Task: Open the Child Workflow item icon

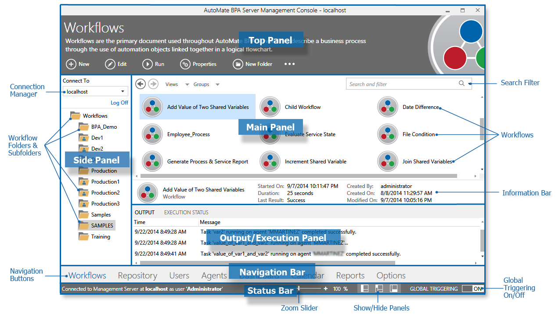Action: 270,107
